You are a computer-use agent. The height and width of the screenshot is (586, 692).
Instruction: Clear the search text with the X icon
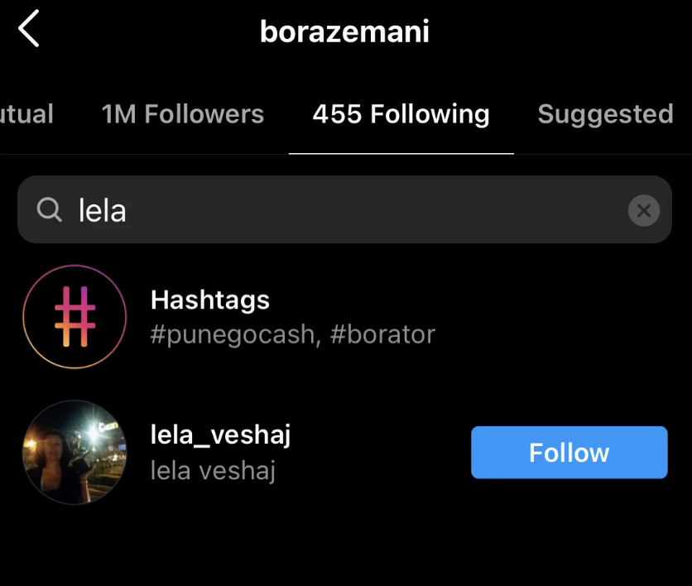643,210
